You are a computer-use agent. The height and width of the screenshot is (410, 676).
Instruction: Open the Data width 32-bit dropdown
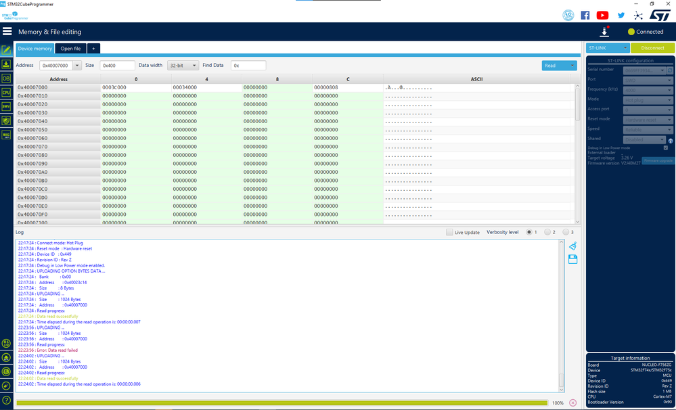(x=183, y=66)
